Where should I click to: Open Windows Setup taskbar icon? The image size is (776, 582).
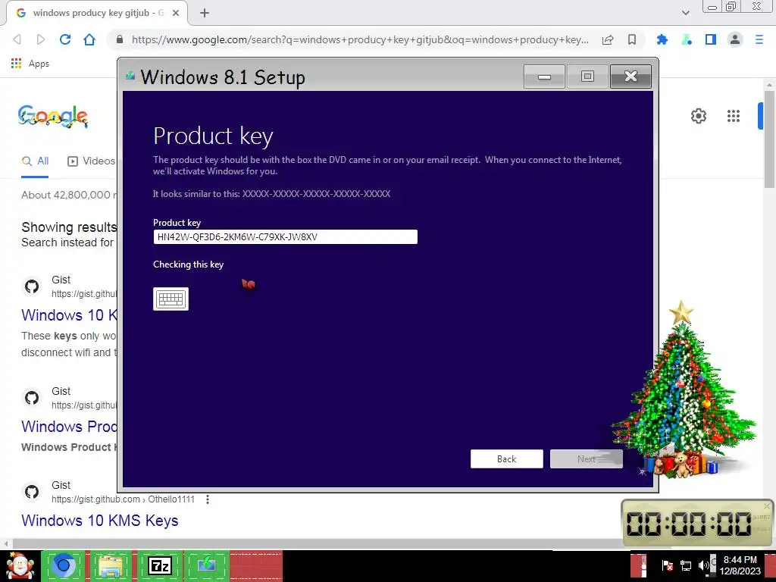coord(206,565)
